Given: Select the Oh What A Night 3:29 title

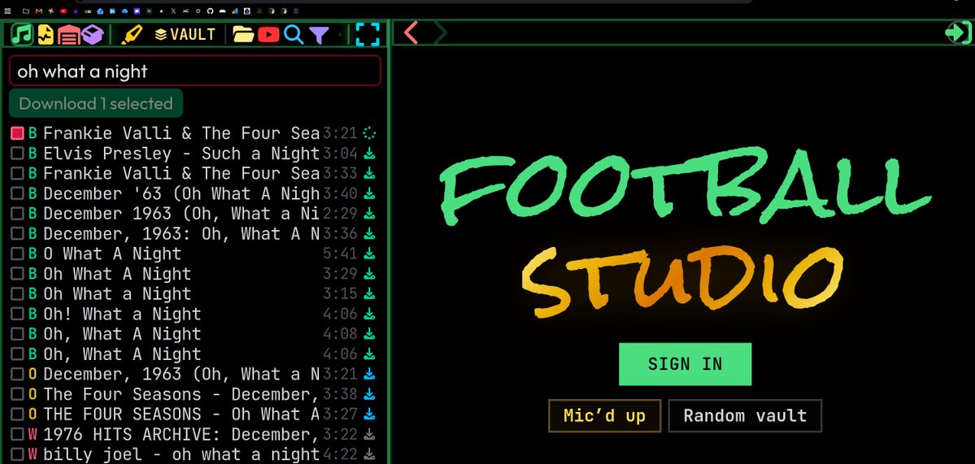Looking at the screenshot, I should coord(117,273).
